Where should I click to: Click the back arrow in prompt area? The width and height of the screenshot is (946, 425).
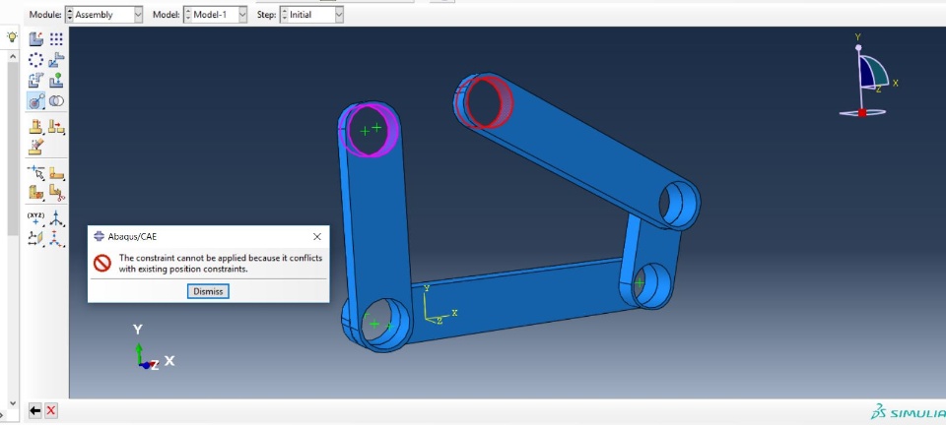35,411
